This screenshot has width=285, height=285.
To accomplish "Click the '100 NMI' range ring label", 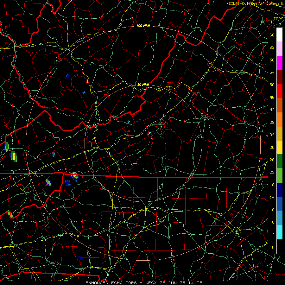I will [143, 26].
